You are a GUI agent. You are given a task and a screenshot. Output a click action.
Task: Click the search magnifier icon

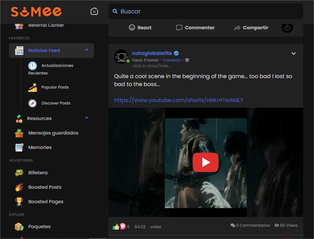click(115, 11)
